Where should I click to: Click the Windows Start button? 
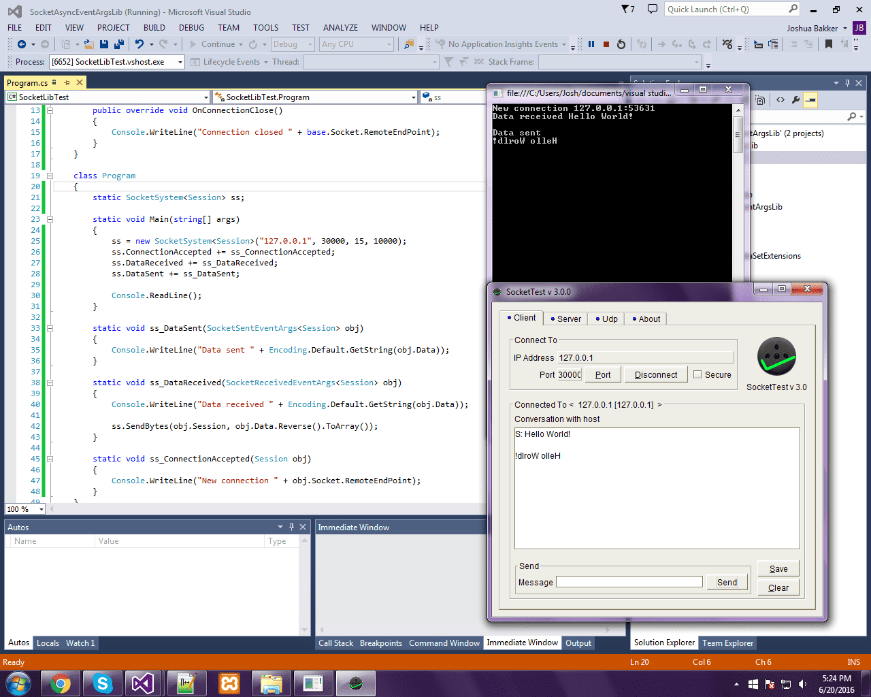tap(17, 683)
